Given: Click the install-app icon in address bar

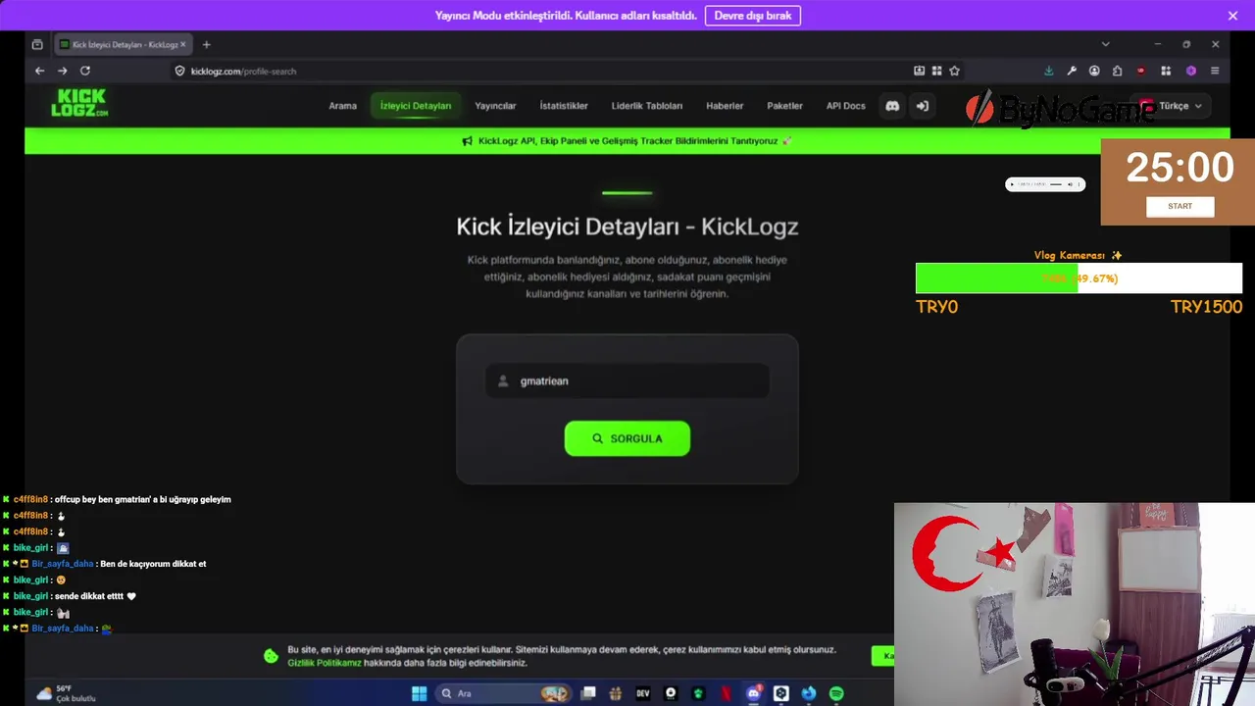Looking at the screenshot, I should pos(919,71).
